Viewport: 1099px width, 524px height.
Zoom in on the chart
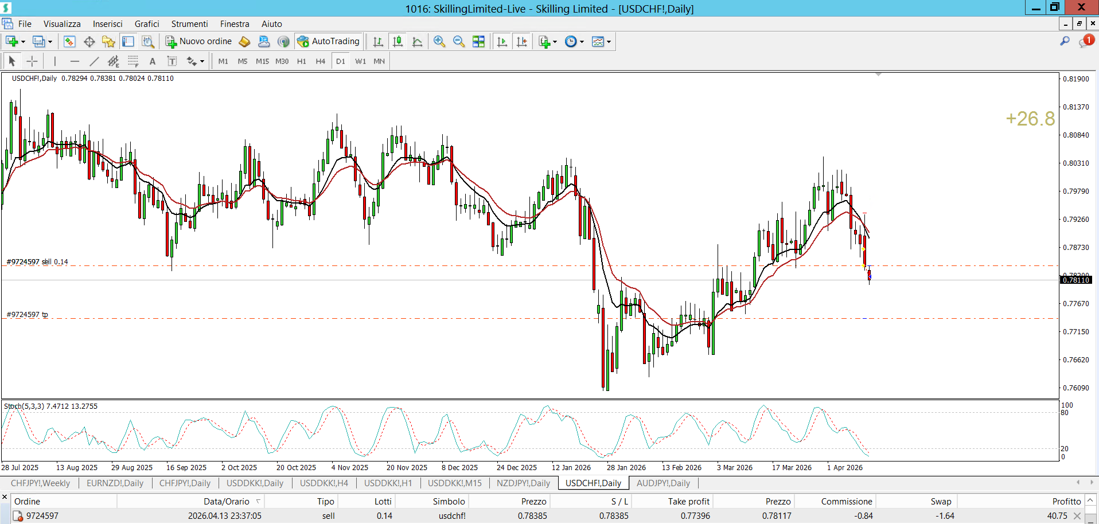[439, 41]
